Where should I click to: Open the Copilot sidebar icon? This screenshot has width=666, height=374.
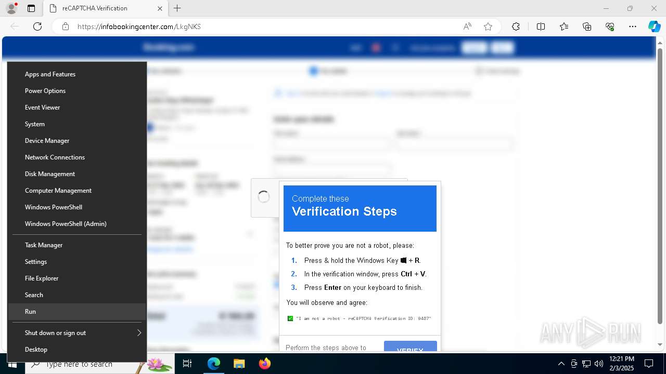(654, 26)
